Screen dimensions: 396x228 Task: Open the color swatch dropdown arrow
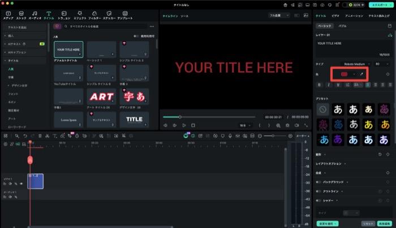354,74
